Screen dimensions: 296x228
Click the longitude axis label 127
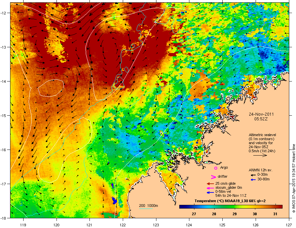[289, 225]
